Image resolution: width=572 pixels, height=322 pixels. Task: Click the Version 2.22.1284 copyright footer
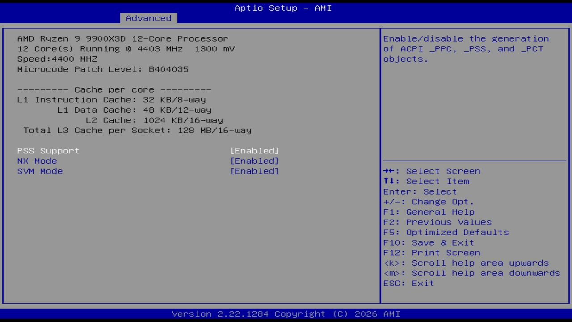[x=286, y=314]
